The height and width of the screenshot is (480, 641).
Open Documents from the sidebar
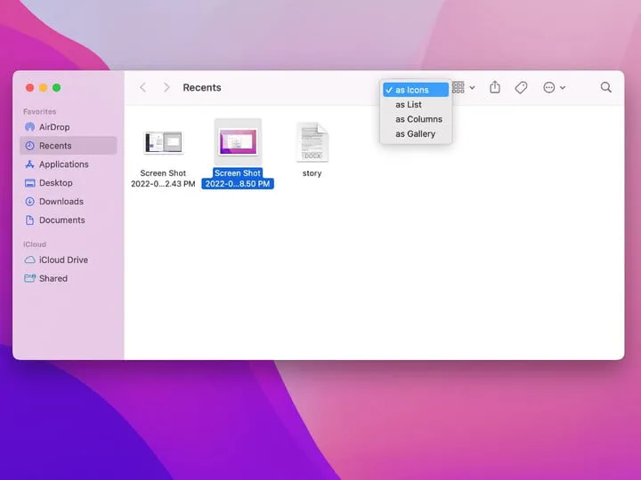[61, 220]
